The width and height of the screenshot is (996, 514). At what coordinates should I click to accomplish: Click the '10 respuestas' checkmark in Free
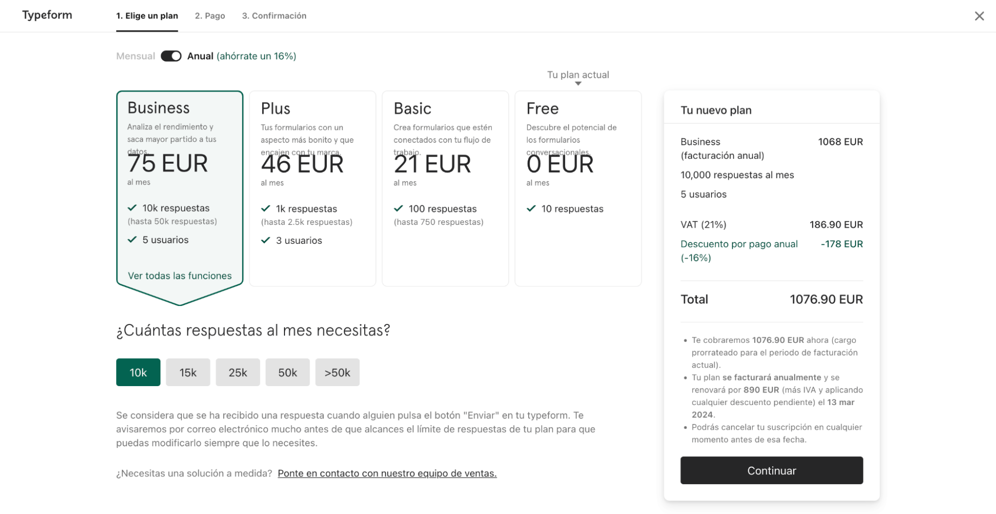click(531, 208)
